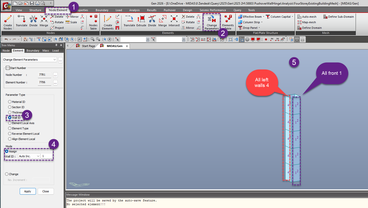Select the Extrude elements tool
This screenshot has height=208, width=368.
141,22
